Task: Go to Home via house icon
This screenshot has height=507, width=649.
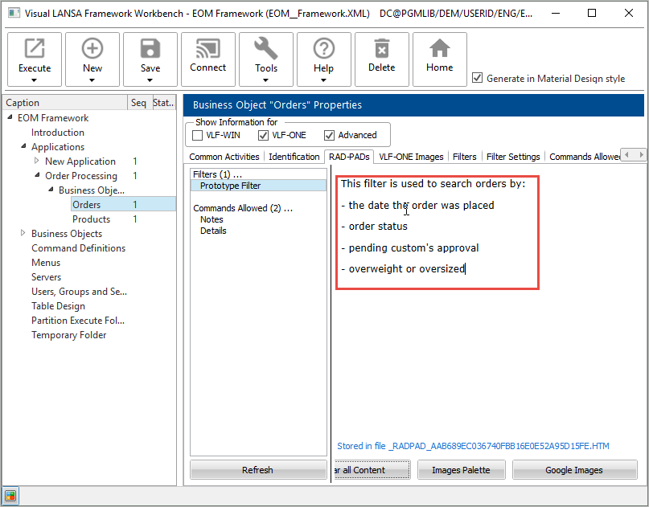Action: (440, 50)
